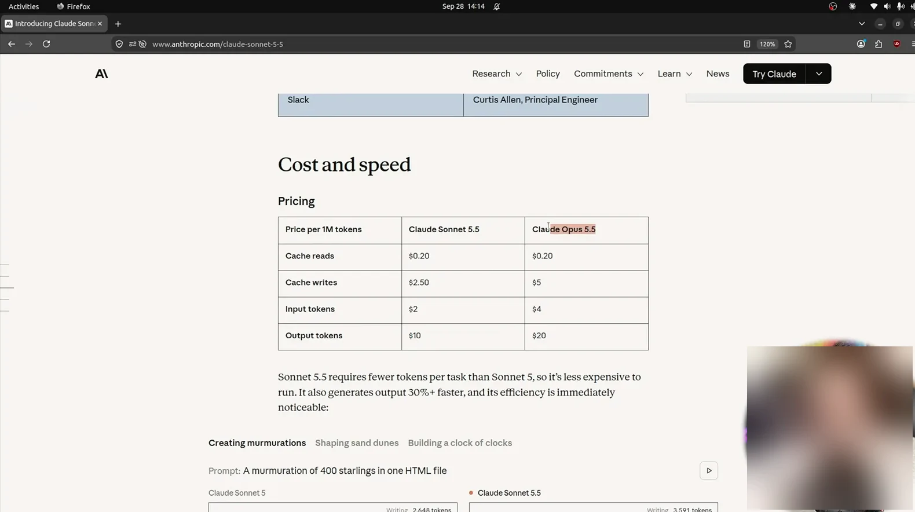Open the Firefox app menu in the top bar
The height and width of the screenshot is (512, 915).
click(74, 6)
